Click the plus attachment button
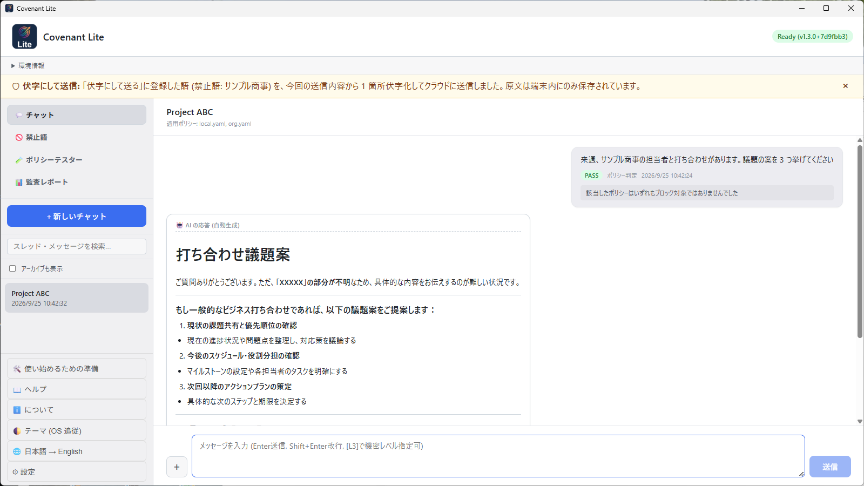The height and width of the screenshot is (486, 864). (x=177, y=467)
